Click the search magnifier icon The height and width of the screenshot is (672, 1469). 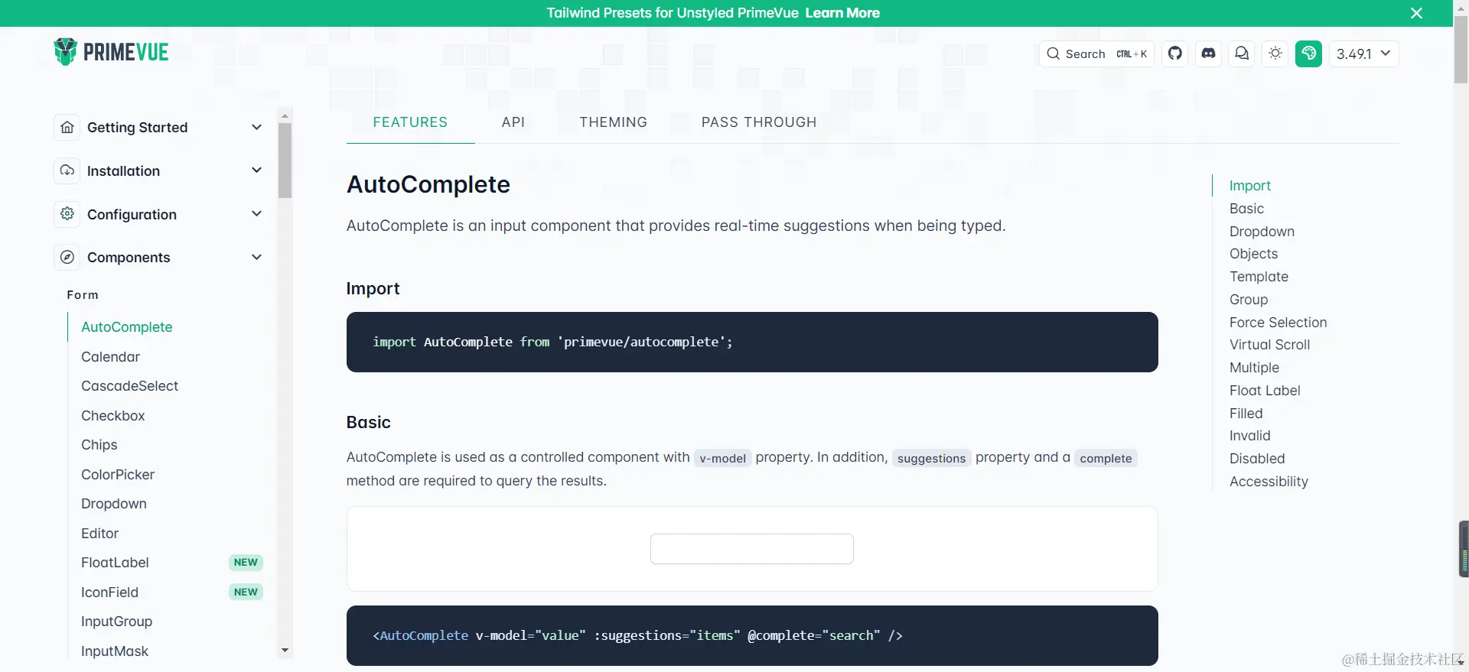tap(1054, 54)
